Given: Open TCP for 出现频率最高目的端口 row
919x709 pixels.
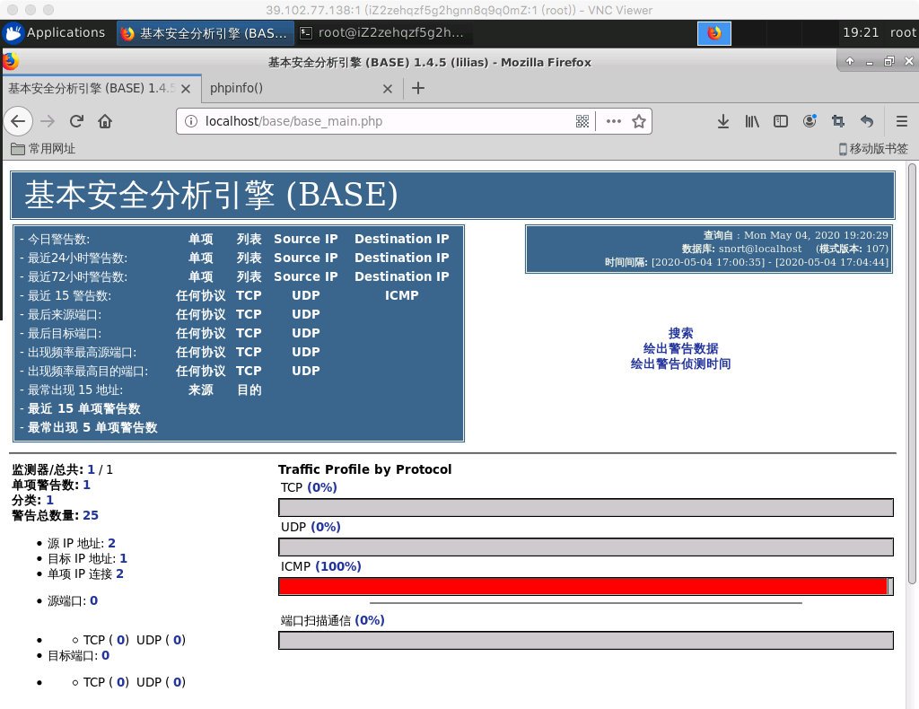Looking at the screenshot, I should (249, 371).
